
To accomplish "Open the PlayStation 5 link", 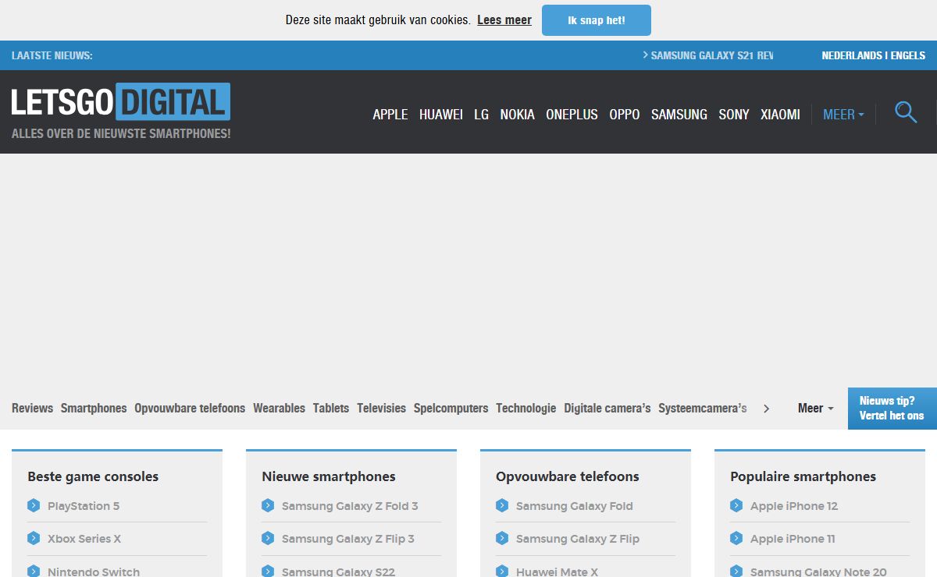I will point(84,506).
